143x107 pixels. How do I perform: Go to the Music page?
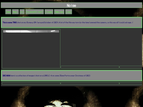point(15,12)
